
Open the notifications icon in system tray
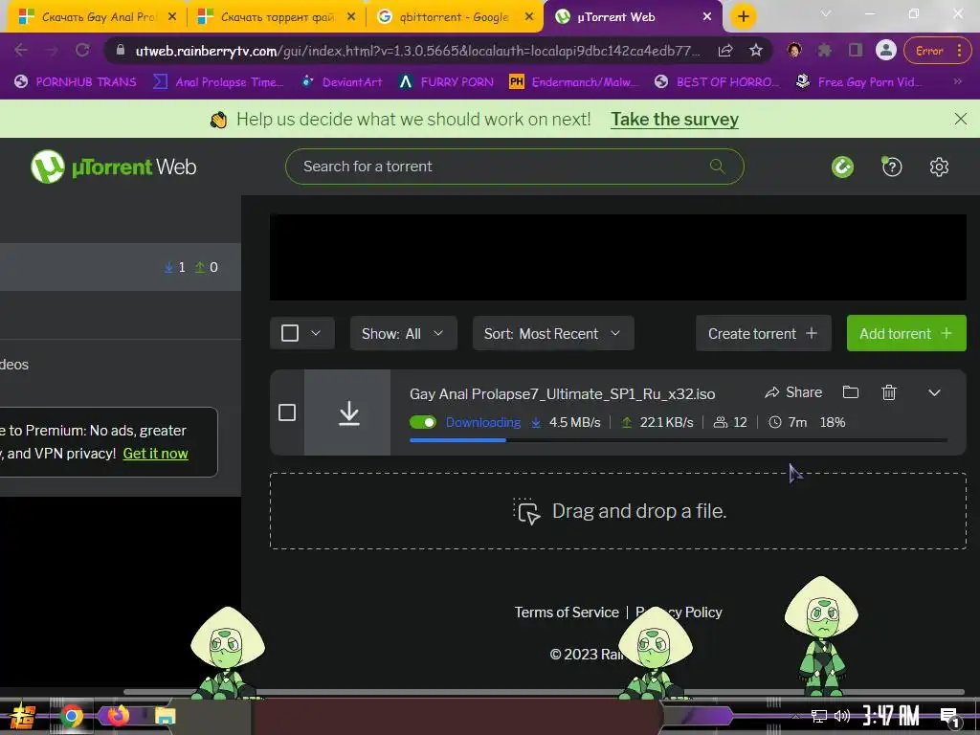(x=949, y=717)
